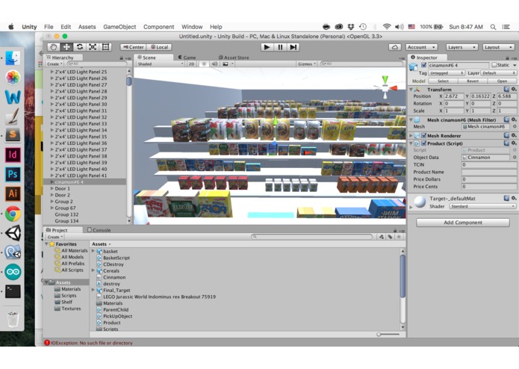The height and width of the screenshot is (369, 519).
Task: Search assets by type icon
Action: click(382, 237)
